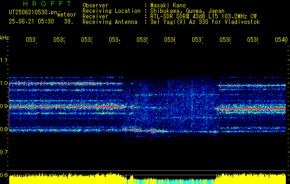The width and height of the screenshot is (290, 184).
Task: Click the 0.7 kHz axis label
Action: [4, 152]
